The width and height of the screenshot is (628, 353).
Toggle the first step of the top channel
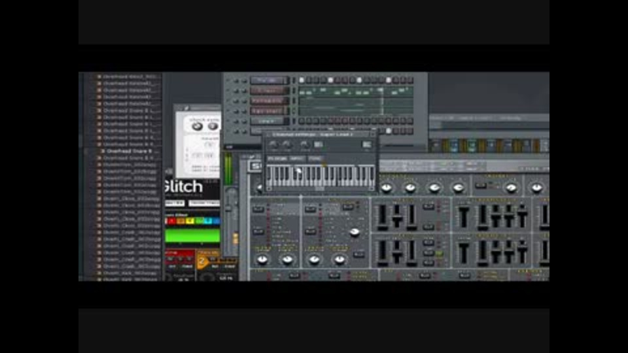[x=302, y=80]
